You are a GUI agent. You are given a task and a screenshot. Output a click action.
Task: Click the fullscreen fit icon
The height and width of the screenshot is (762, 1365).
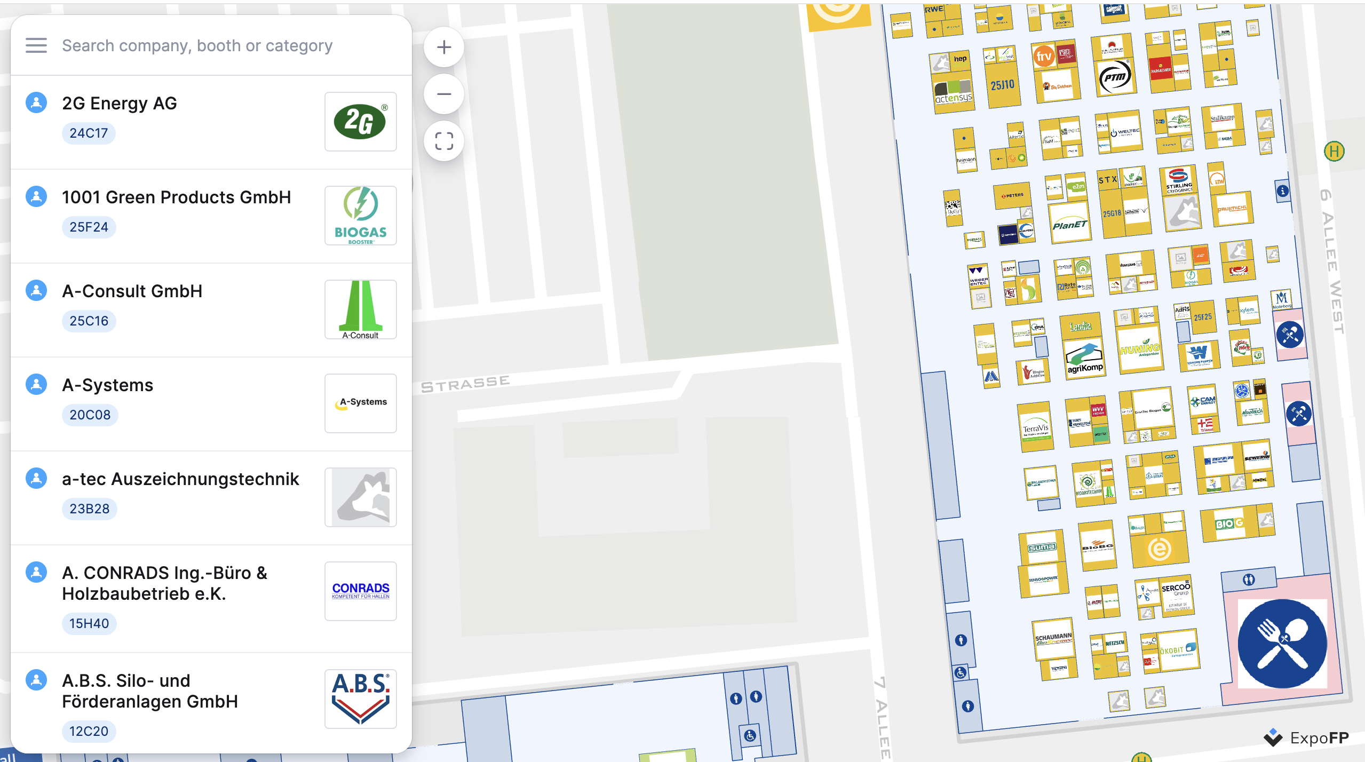[x=443, y=141]
